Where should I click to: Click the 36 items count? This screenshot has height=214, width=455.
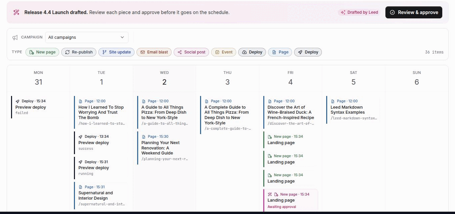(x=434, y=52)
